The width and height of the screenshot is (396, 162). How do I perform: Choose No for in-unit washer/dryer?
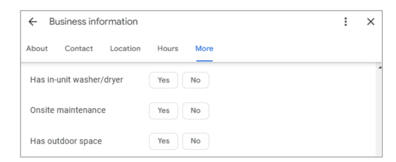[x=195, y=80]
